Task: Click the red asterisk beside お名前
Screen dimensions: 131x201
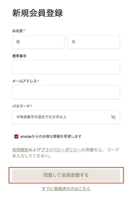Action: pyautogui.click(x=24, y=30)
